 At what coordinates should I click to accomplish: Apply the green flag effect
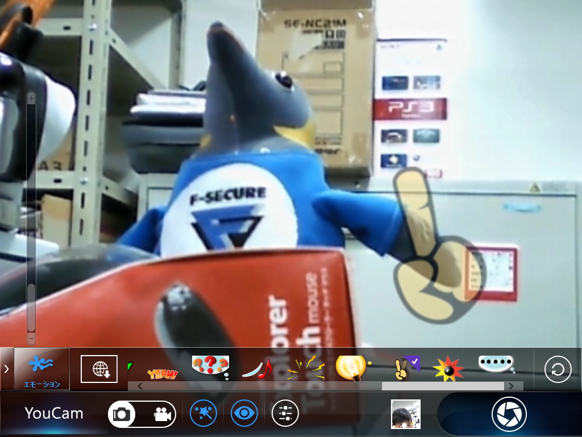click(130, 366)
